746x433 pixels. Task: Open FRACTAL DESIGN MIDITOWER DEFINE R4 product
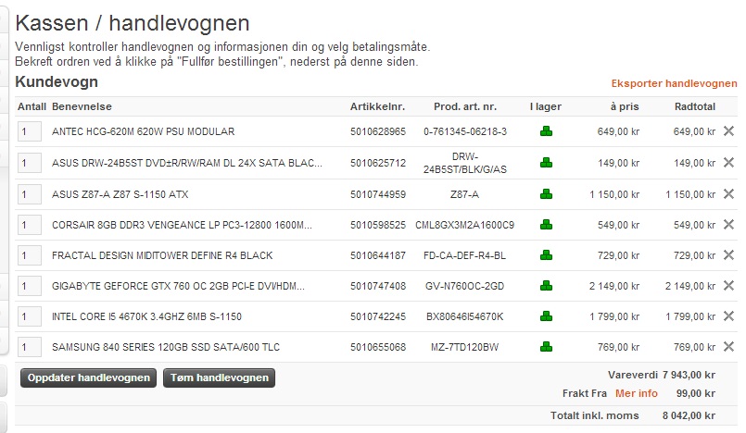click(x=162, y=255)
